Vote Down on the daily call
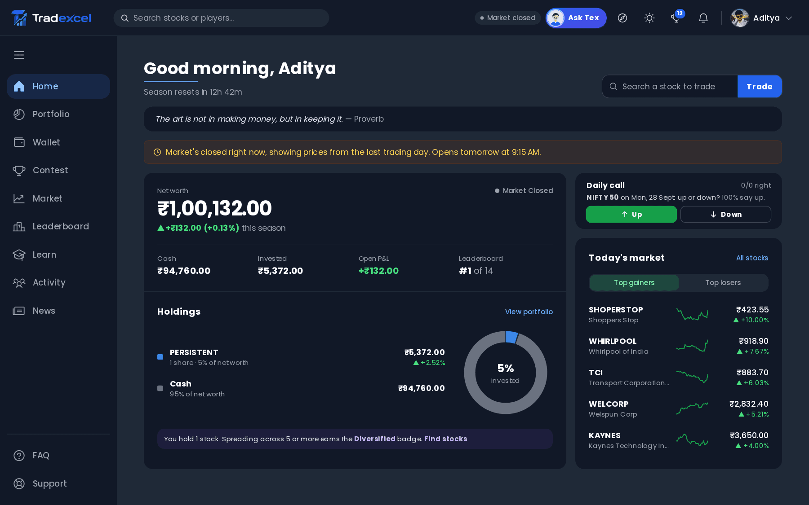Viewport: 809px width, 505px height. 726,214
